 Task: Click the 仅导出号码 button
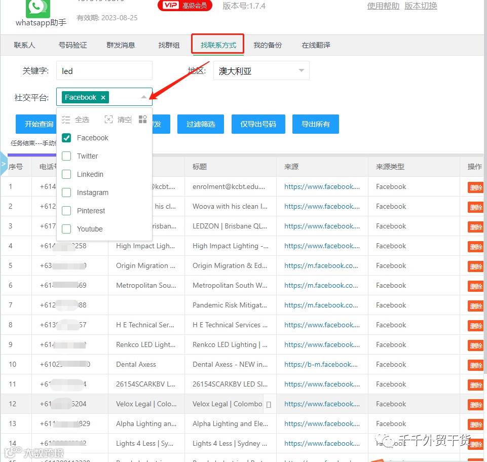258,124
